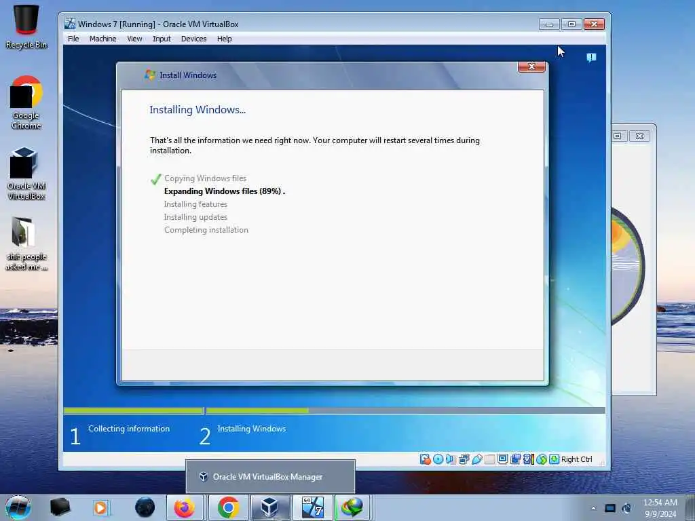
Task: Maximize the VirtualBox VM window
Action: pyautogui.click(x=571, y=24)
